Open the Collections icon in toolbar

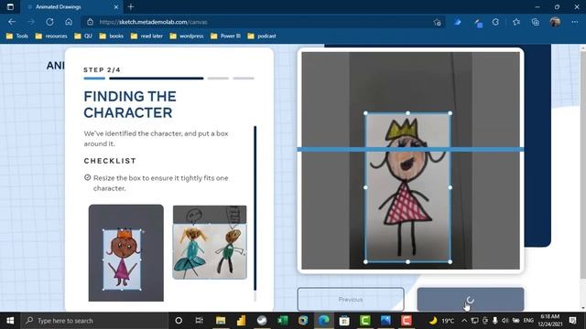tap(535, 22)
